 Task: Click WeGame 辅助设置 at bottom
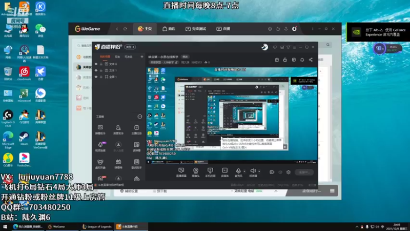tap(129, 191)
